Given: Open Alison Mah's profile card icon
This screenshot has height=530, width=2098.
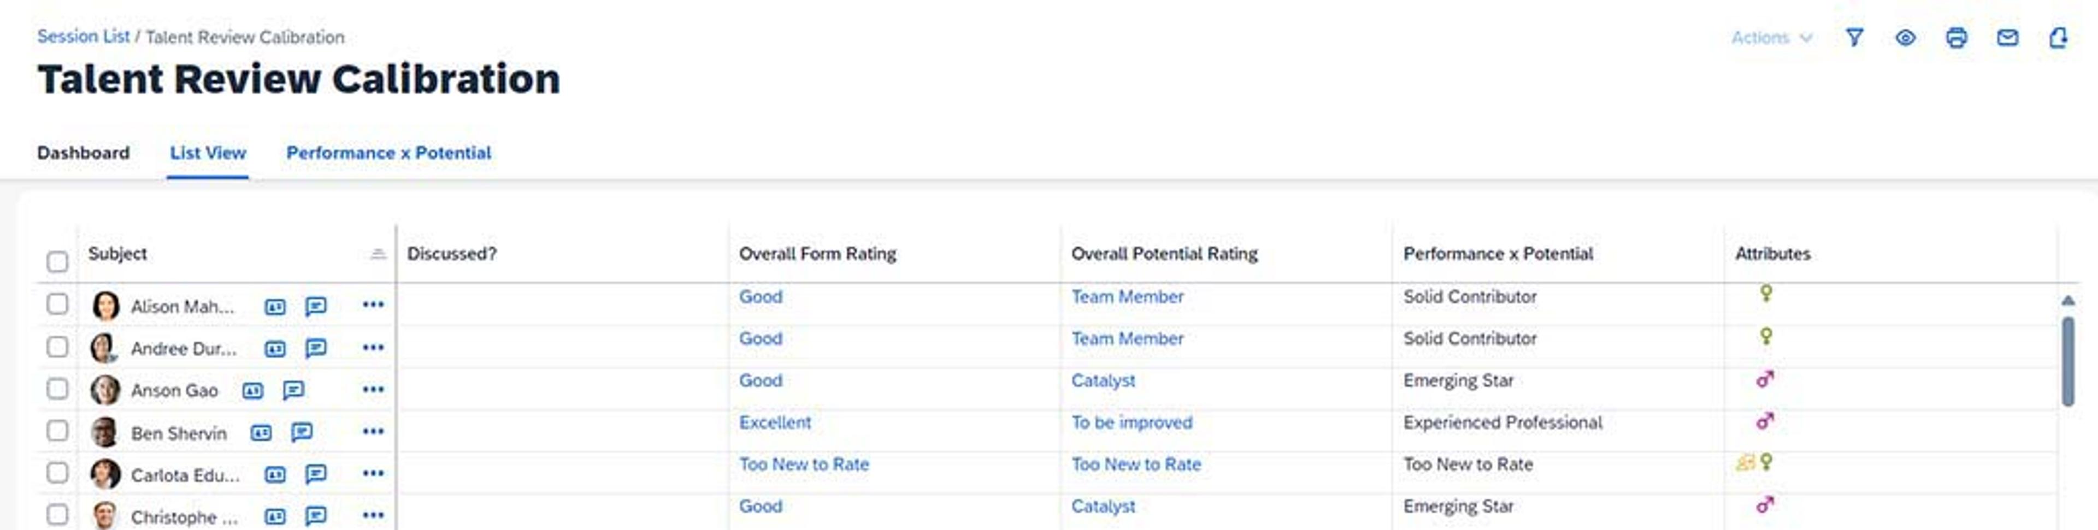Looking at the screenshot, I should pos(275,307).
